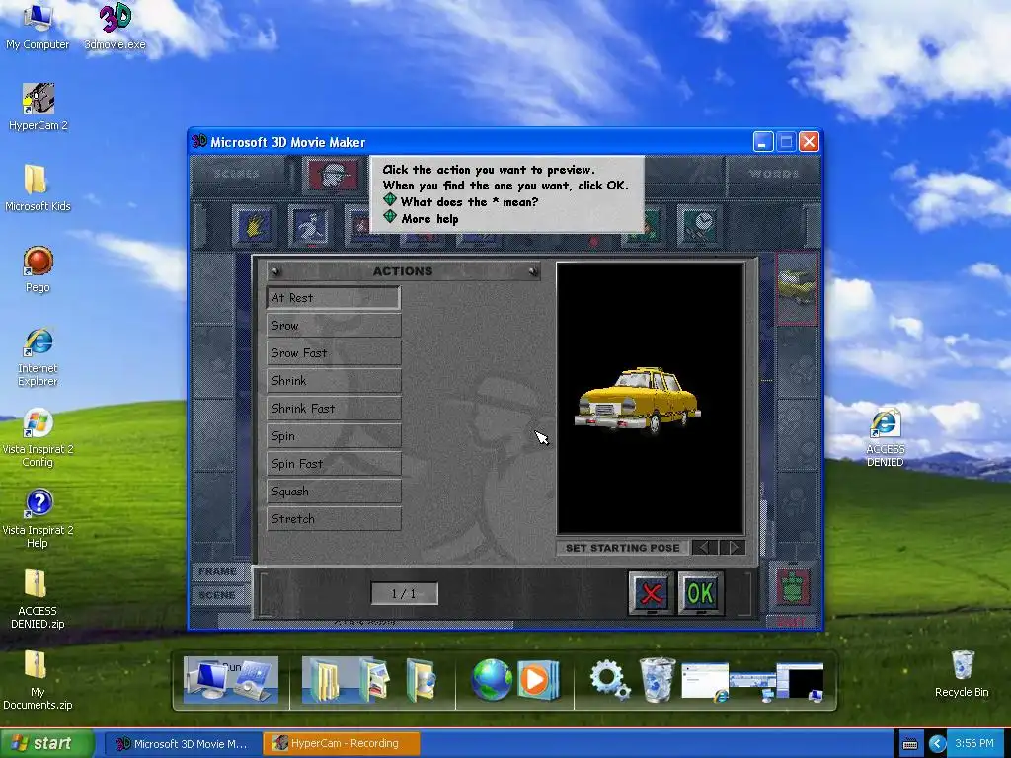Click the FRAME slider label

(x=218, y=571)
